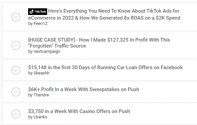Image resolution: width=197 pixels, height=125 pixels.
Task: Click status icon beside HUGE CASE STUDY thread
Action: click(16, 45)
